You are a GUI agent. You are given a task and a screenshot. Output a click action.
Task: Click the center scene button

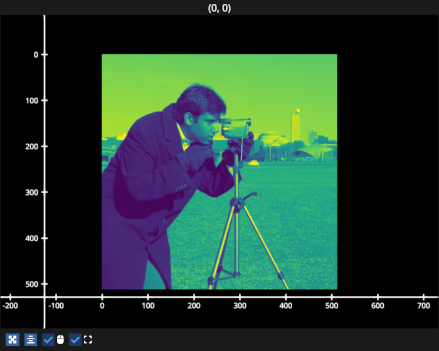point(31,340)
